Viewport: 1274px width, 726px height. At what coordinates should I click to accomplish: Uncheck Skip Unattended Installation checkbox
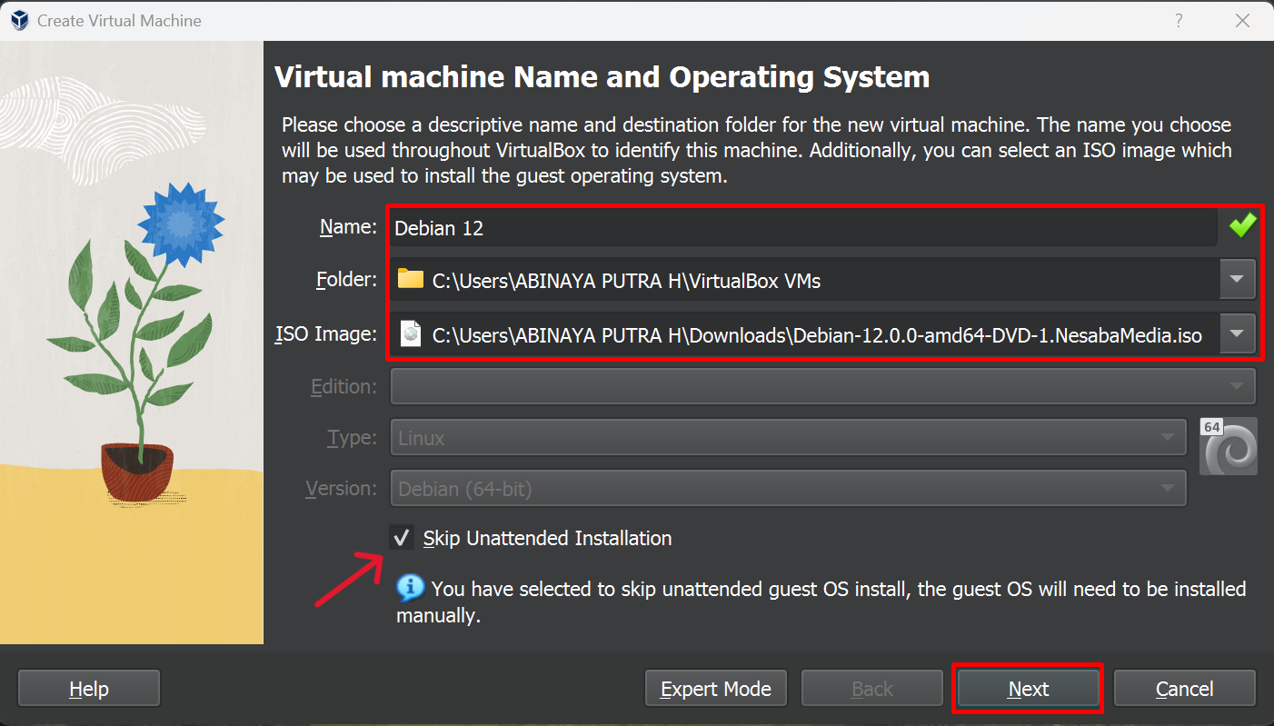(x=401, y=538)
